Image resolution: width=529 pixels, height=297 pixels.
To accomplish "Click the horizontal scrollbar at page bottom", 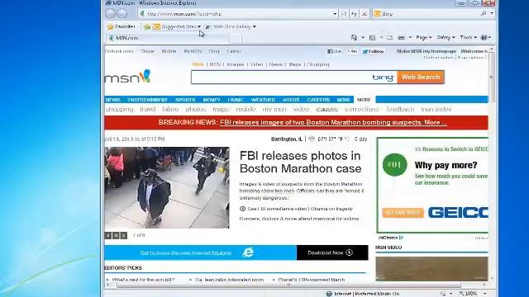I will pyautogui.click(x=288, y=285).
